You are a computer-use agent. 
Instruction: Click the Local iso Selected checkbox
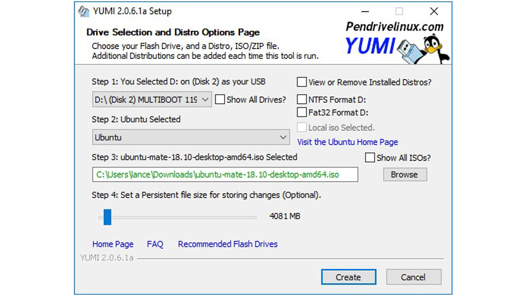click(302, 127)
